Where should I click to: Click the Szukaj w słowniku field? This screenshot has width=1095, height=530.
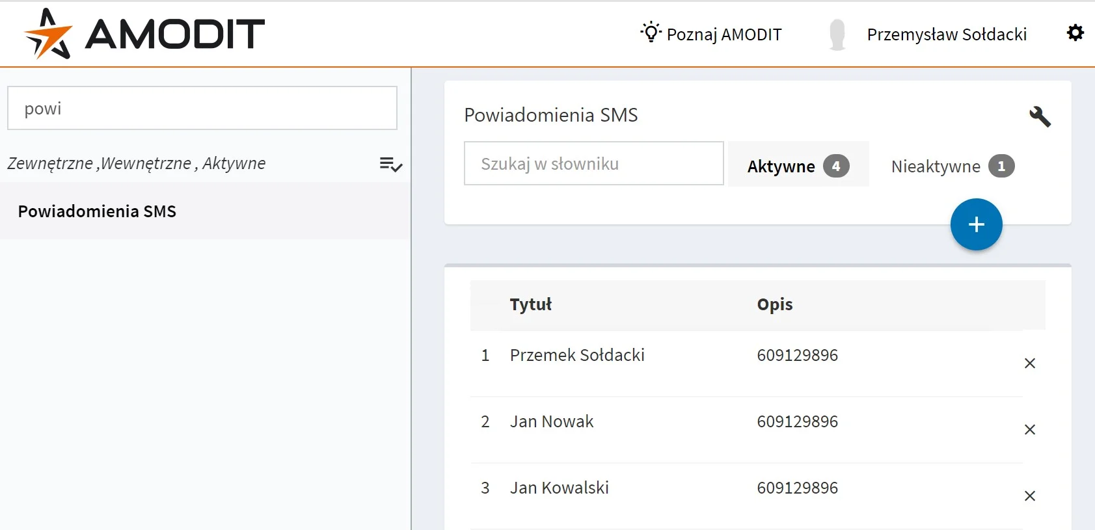coord(594,163)
